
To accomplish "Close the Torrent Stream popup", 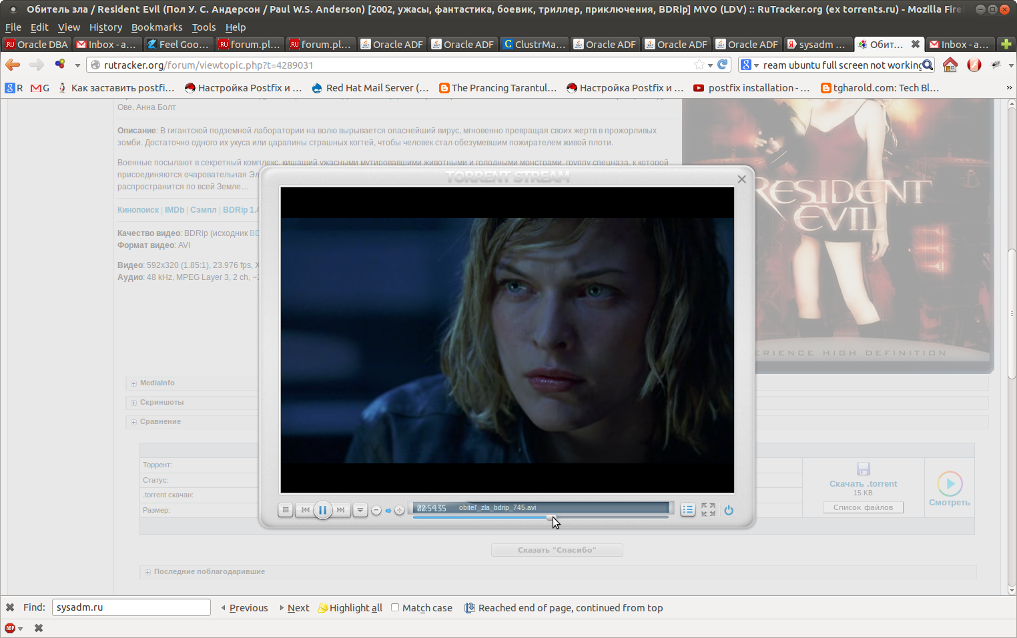I will tap(741, 179).
